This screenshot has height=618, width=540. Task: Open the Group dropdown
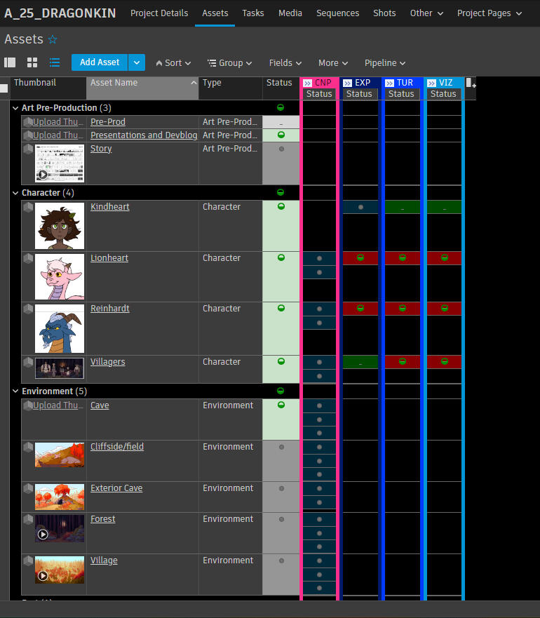pos(230,63)
